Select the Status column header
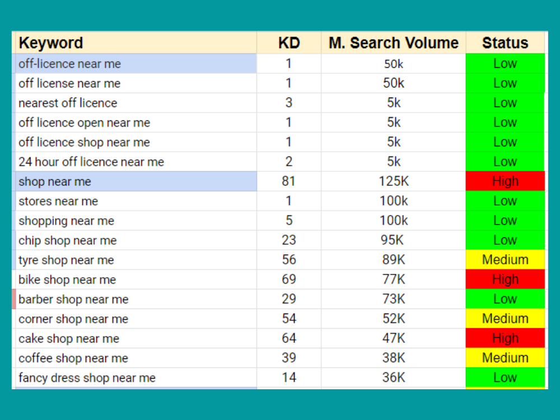560x420 pixels. tap(505, 43)
